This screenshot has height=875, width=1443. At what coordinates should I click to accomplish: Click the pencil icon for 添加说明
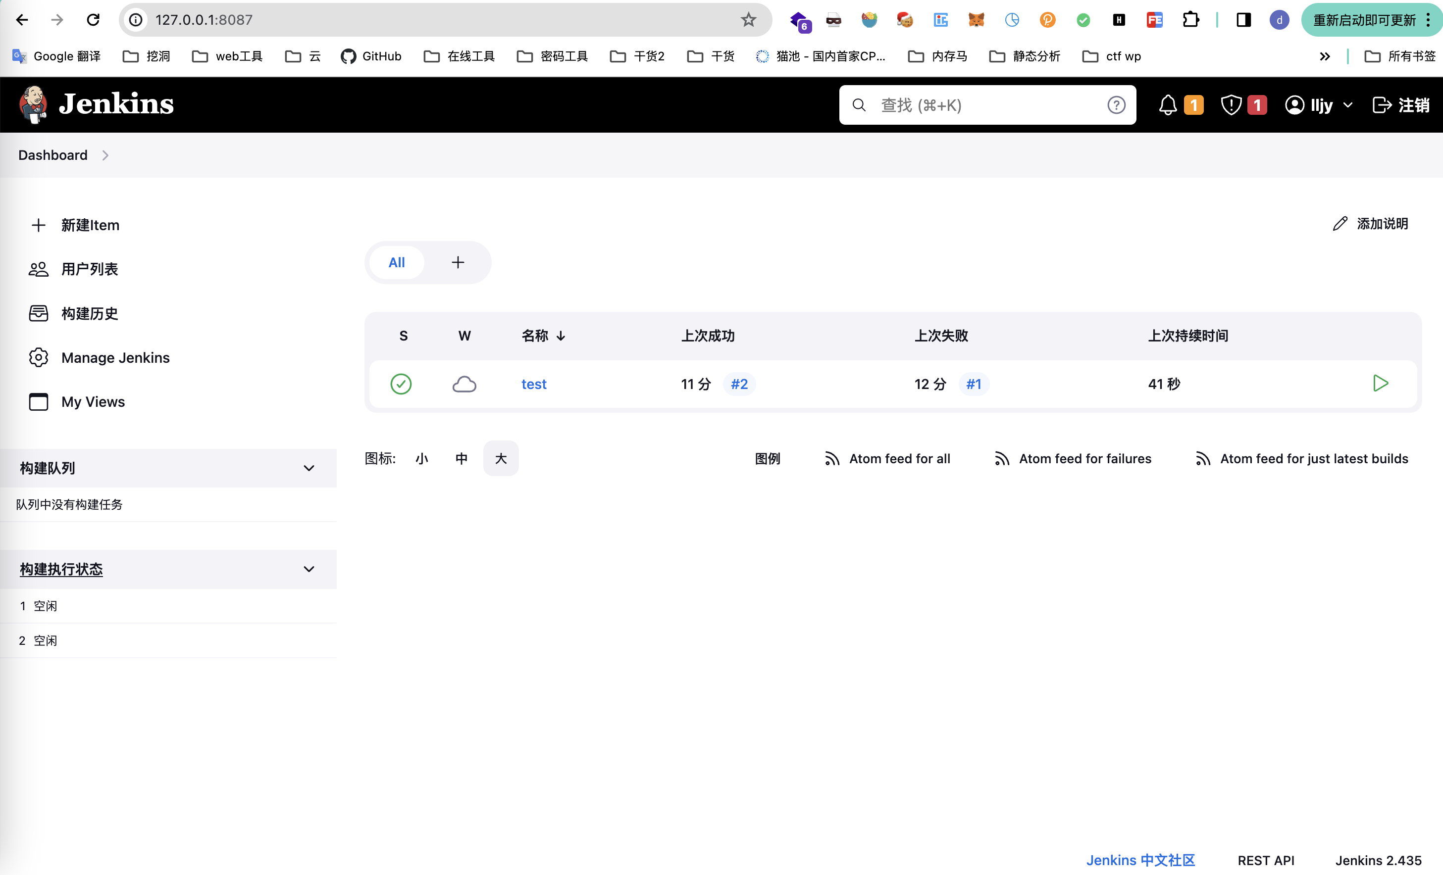pyautogui.click(x=1340, y=224)
